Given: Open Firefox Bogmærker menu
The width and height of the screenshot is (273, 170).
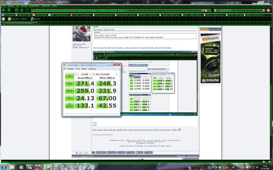Looking at the screenshot, I should 34,6.
